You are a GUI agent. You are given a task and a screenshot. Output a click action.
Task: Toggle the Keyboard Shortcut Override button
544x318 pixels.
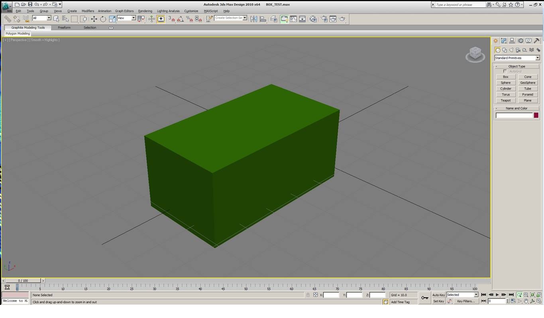coord(161,19)
